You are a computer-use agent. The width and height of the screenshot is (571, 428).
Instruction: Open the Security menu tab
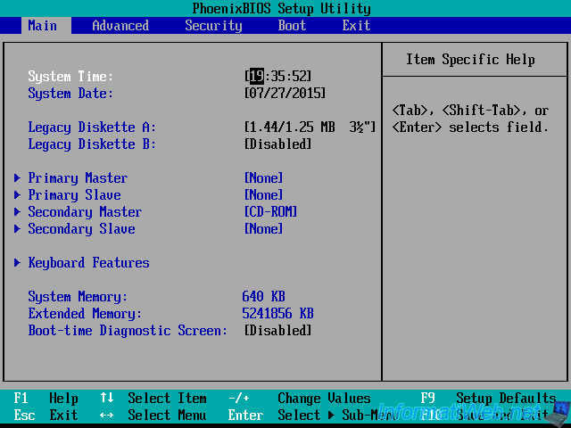pyautogui.click(x=213, y=26)
